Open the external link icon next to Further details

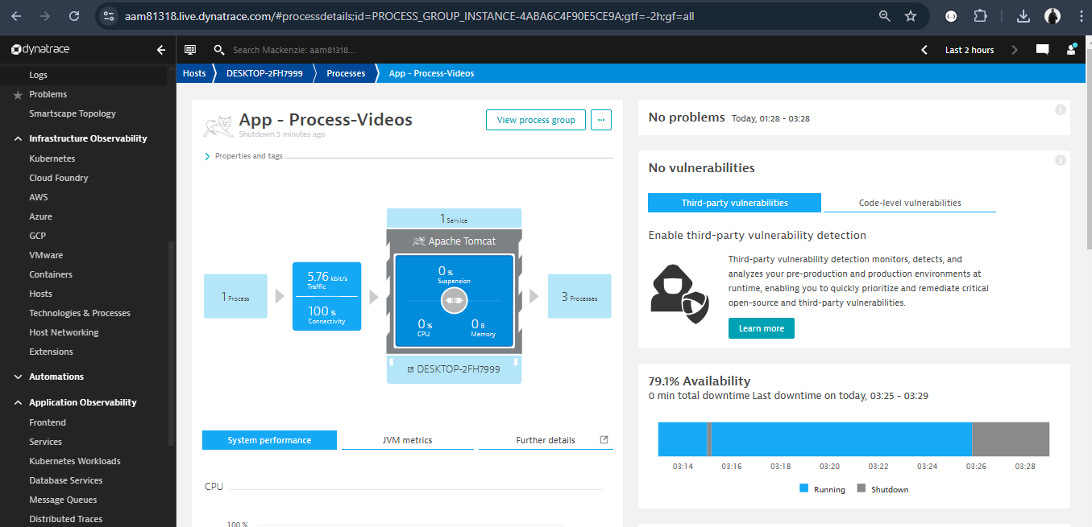click(604, 440)
